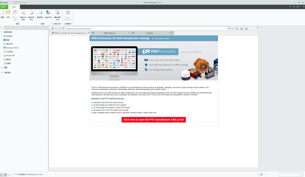The width and height of the screenshot is (305, 177).
Task: Close the Punditas tab
Action: coord(169,33)
